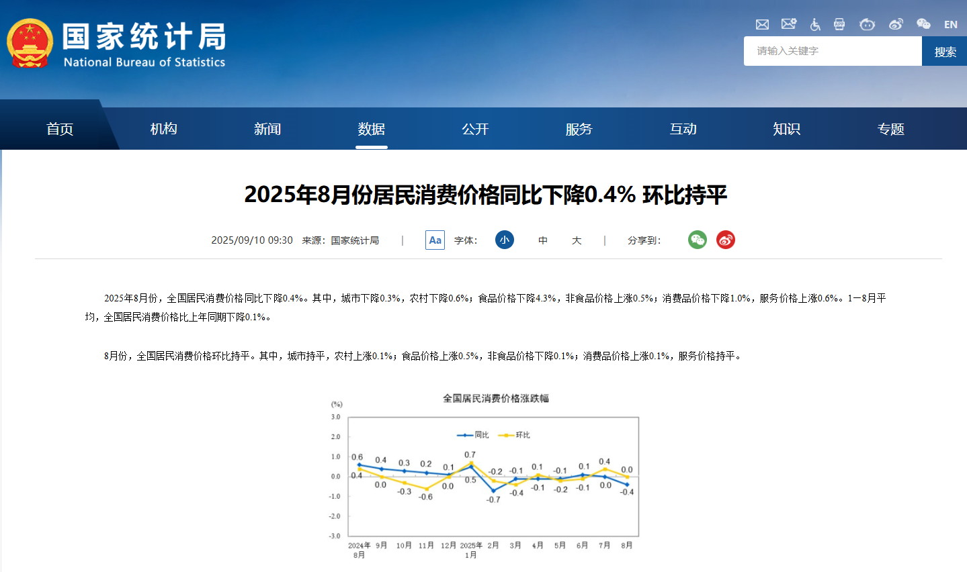Click the 同比 blue legend entry
The image size is (967, 572).
[x=474, y=435]
